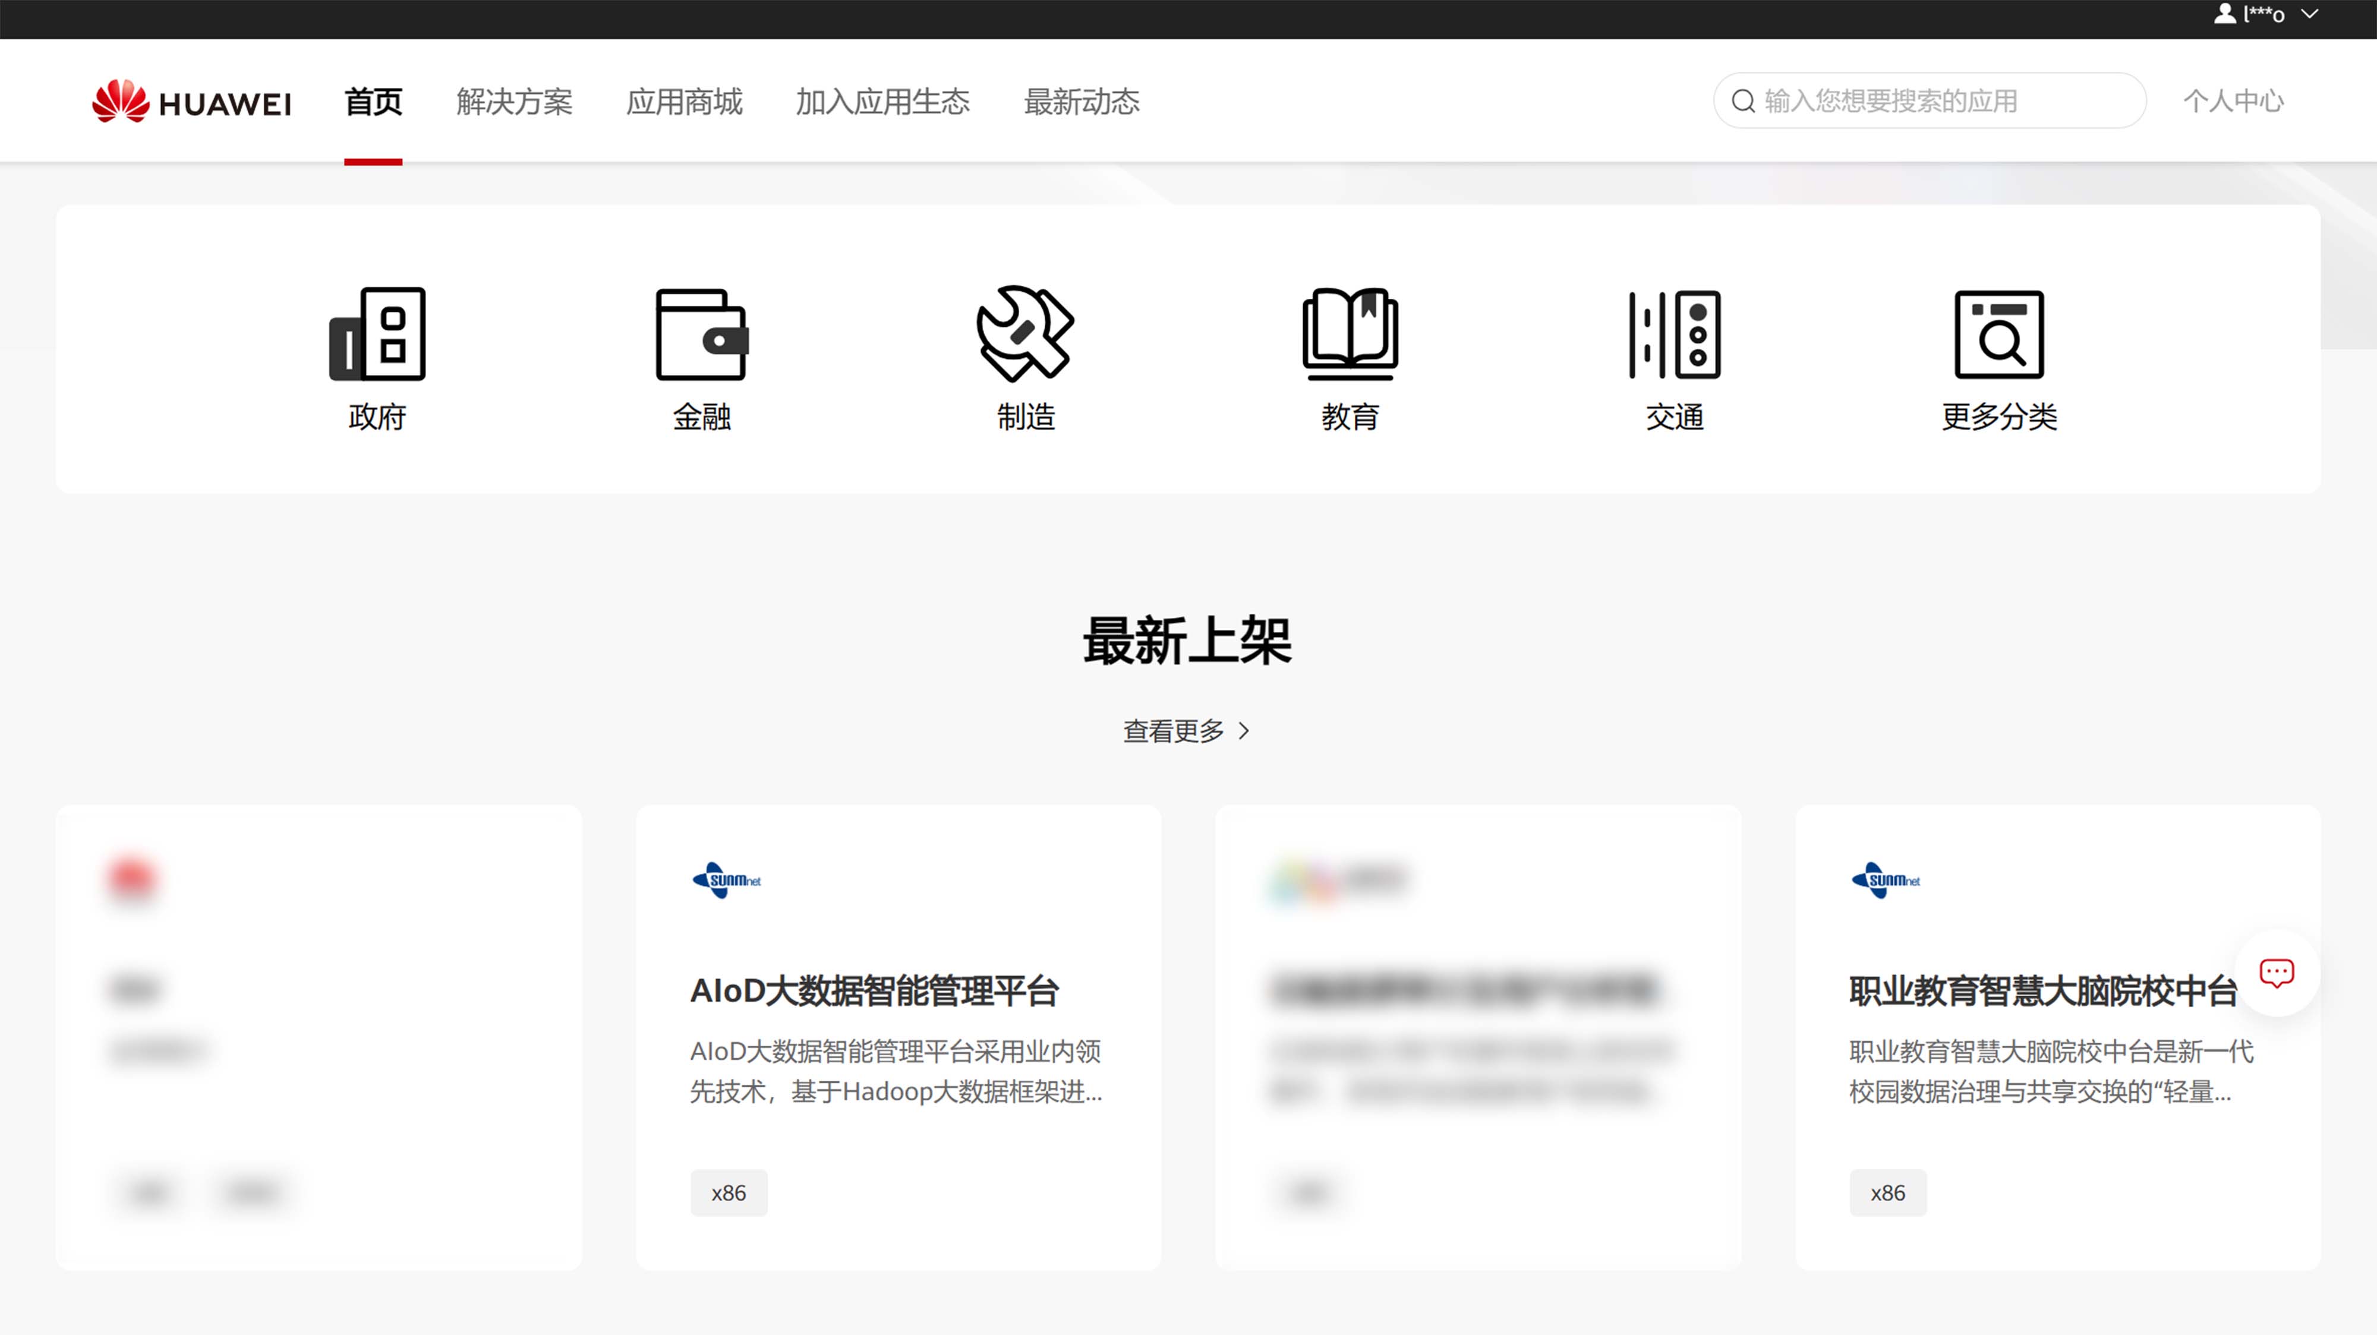Open 更多分类 more categories icon
This screenshot has height=1335, width=2377.
[1998, 334]
